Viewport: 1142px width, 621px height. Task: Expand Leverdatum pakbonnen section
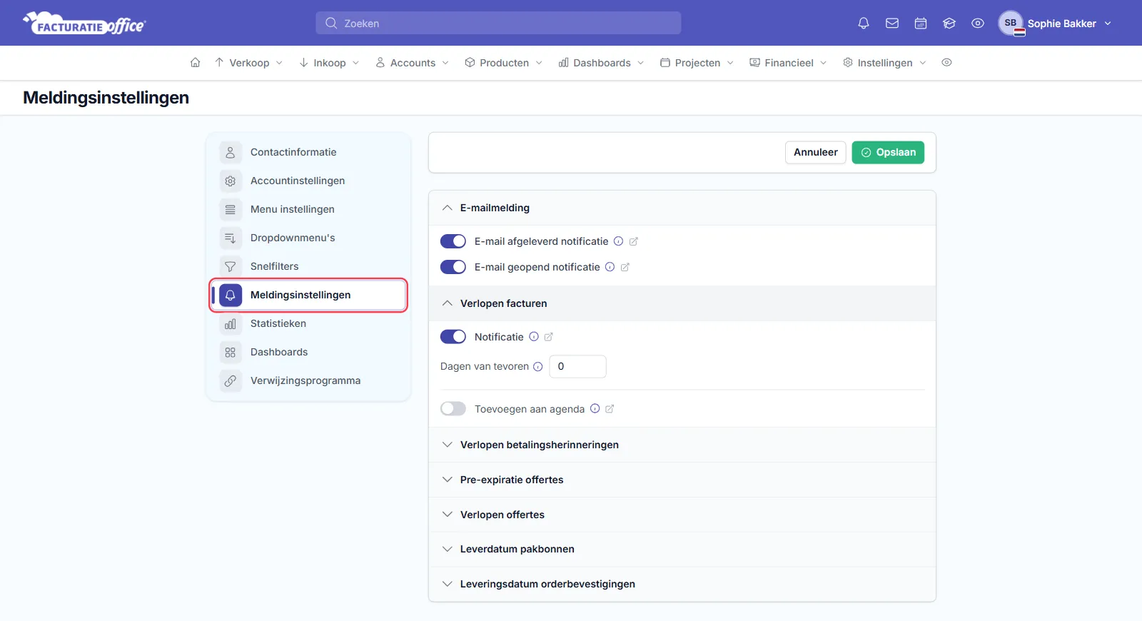coord(682,549)
